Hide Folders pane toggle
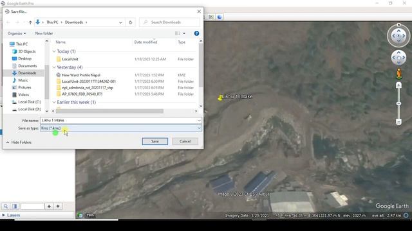This screenshot has width=412, height=231. (x=19, y=142)
